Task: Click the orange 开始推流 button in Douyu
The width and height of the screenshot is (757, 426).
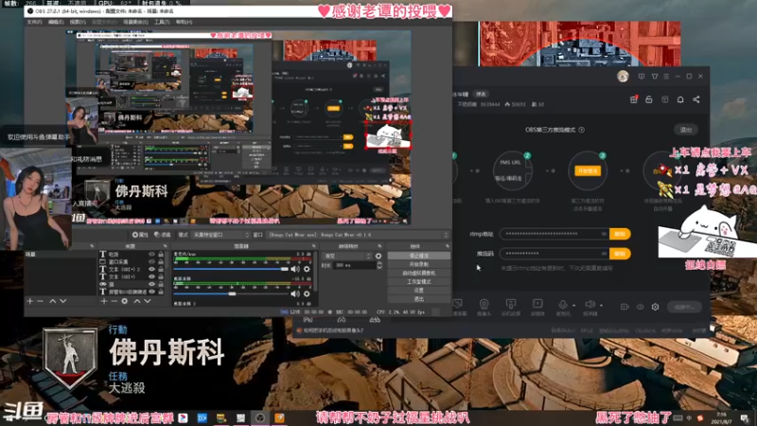Action: [588, 171]
